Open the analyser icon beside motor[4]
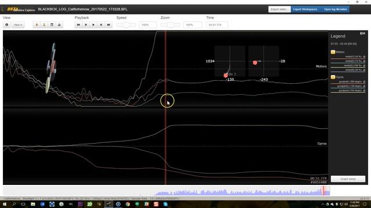371x208 pixels. 364,70
